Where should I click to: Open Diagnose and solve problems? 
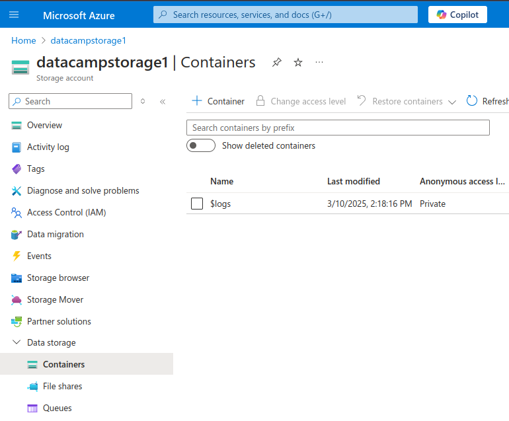click(x=83, y=190)
